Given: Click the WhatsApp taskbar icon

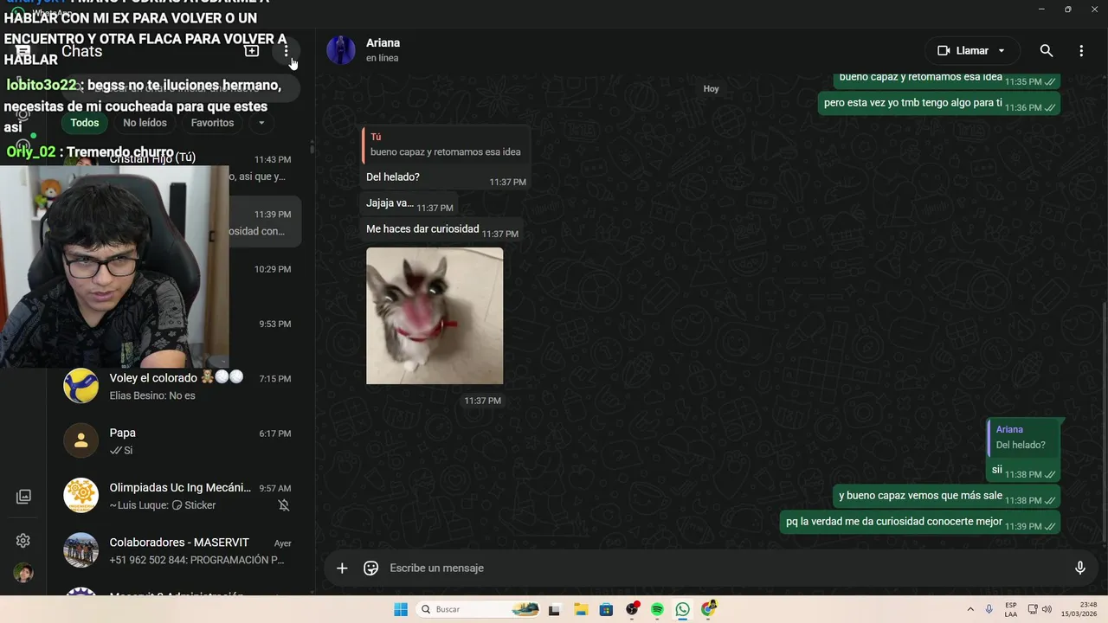Looking at the screenshot, I should [683, 609].
